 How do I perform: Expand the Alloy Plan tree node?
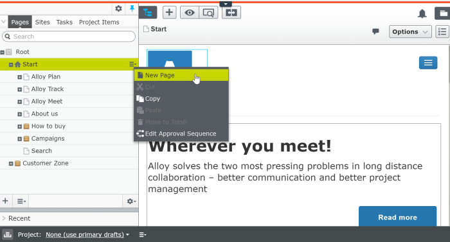point(19,77)
